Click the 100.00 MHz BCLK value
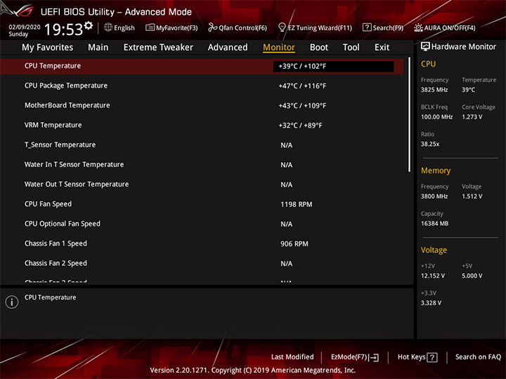The image size is (506, 379). coord(436,117)
